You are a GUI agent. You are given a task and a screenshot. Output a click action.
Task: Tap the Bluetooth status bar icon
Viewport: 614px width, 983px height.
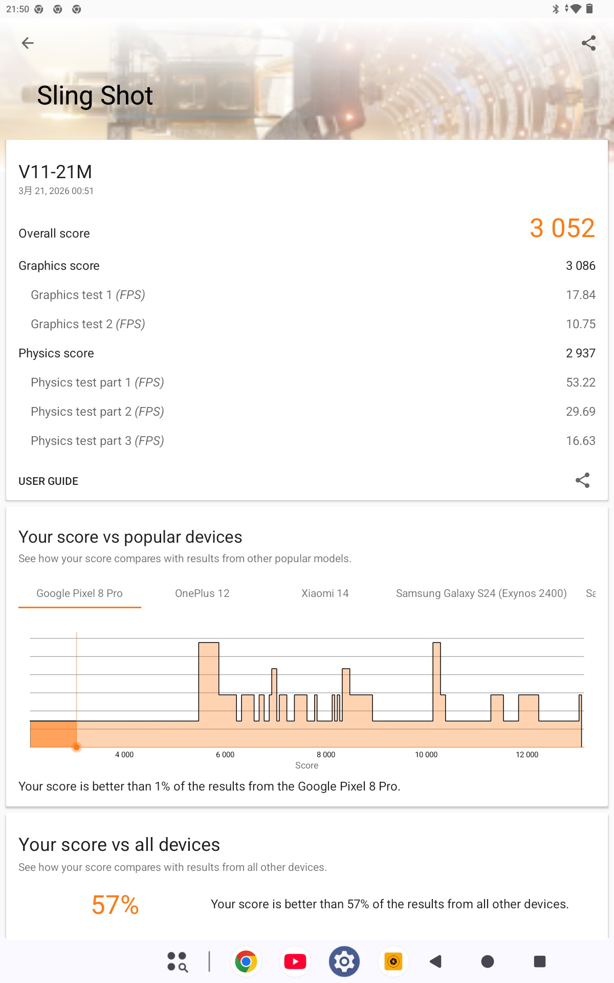(555, 9)
